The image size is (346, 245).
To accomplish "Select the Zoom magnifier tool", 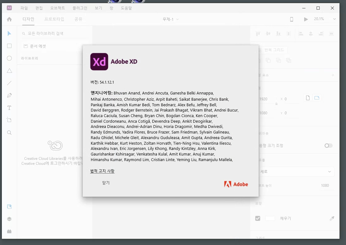I will point(9,133).
